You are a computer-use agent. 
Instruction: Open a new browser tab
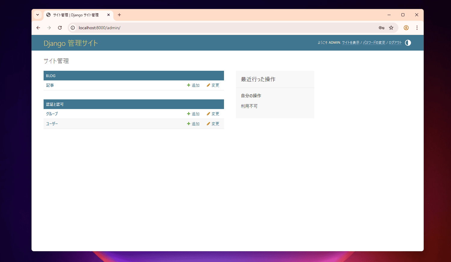tap(119, 15)
